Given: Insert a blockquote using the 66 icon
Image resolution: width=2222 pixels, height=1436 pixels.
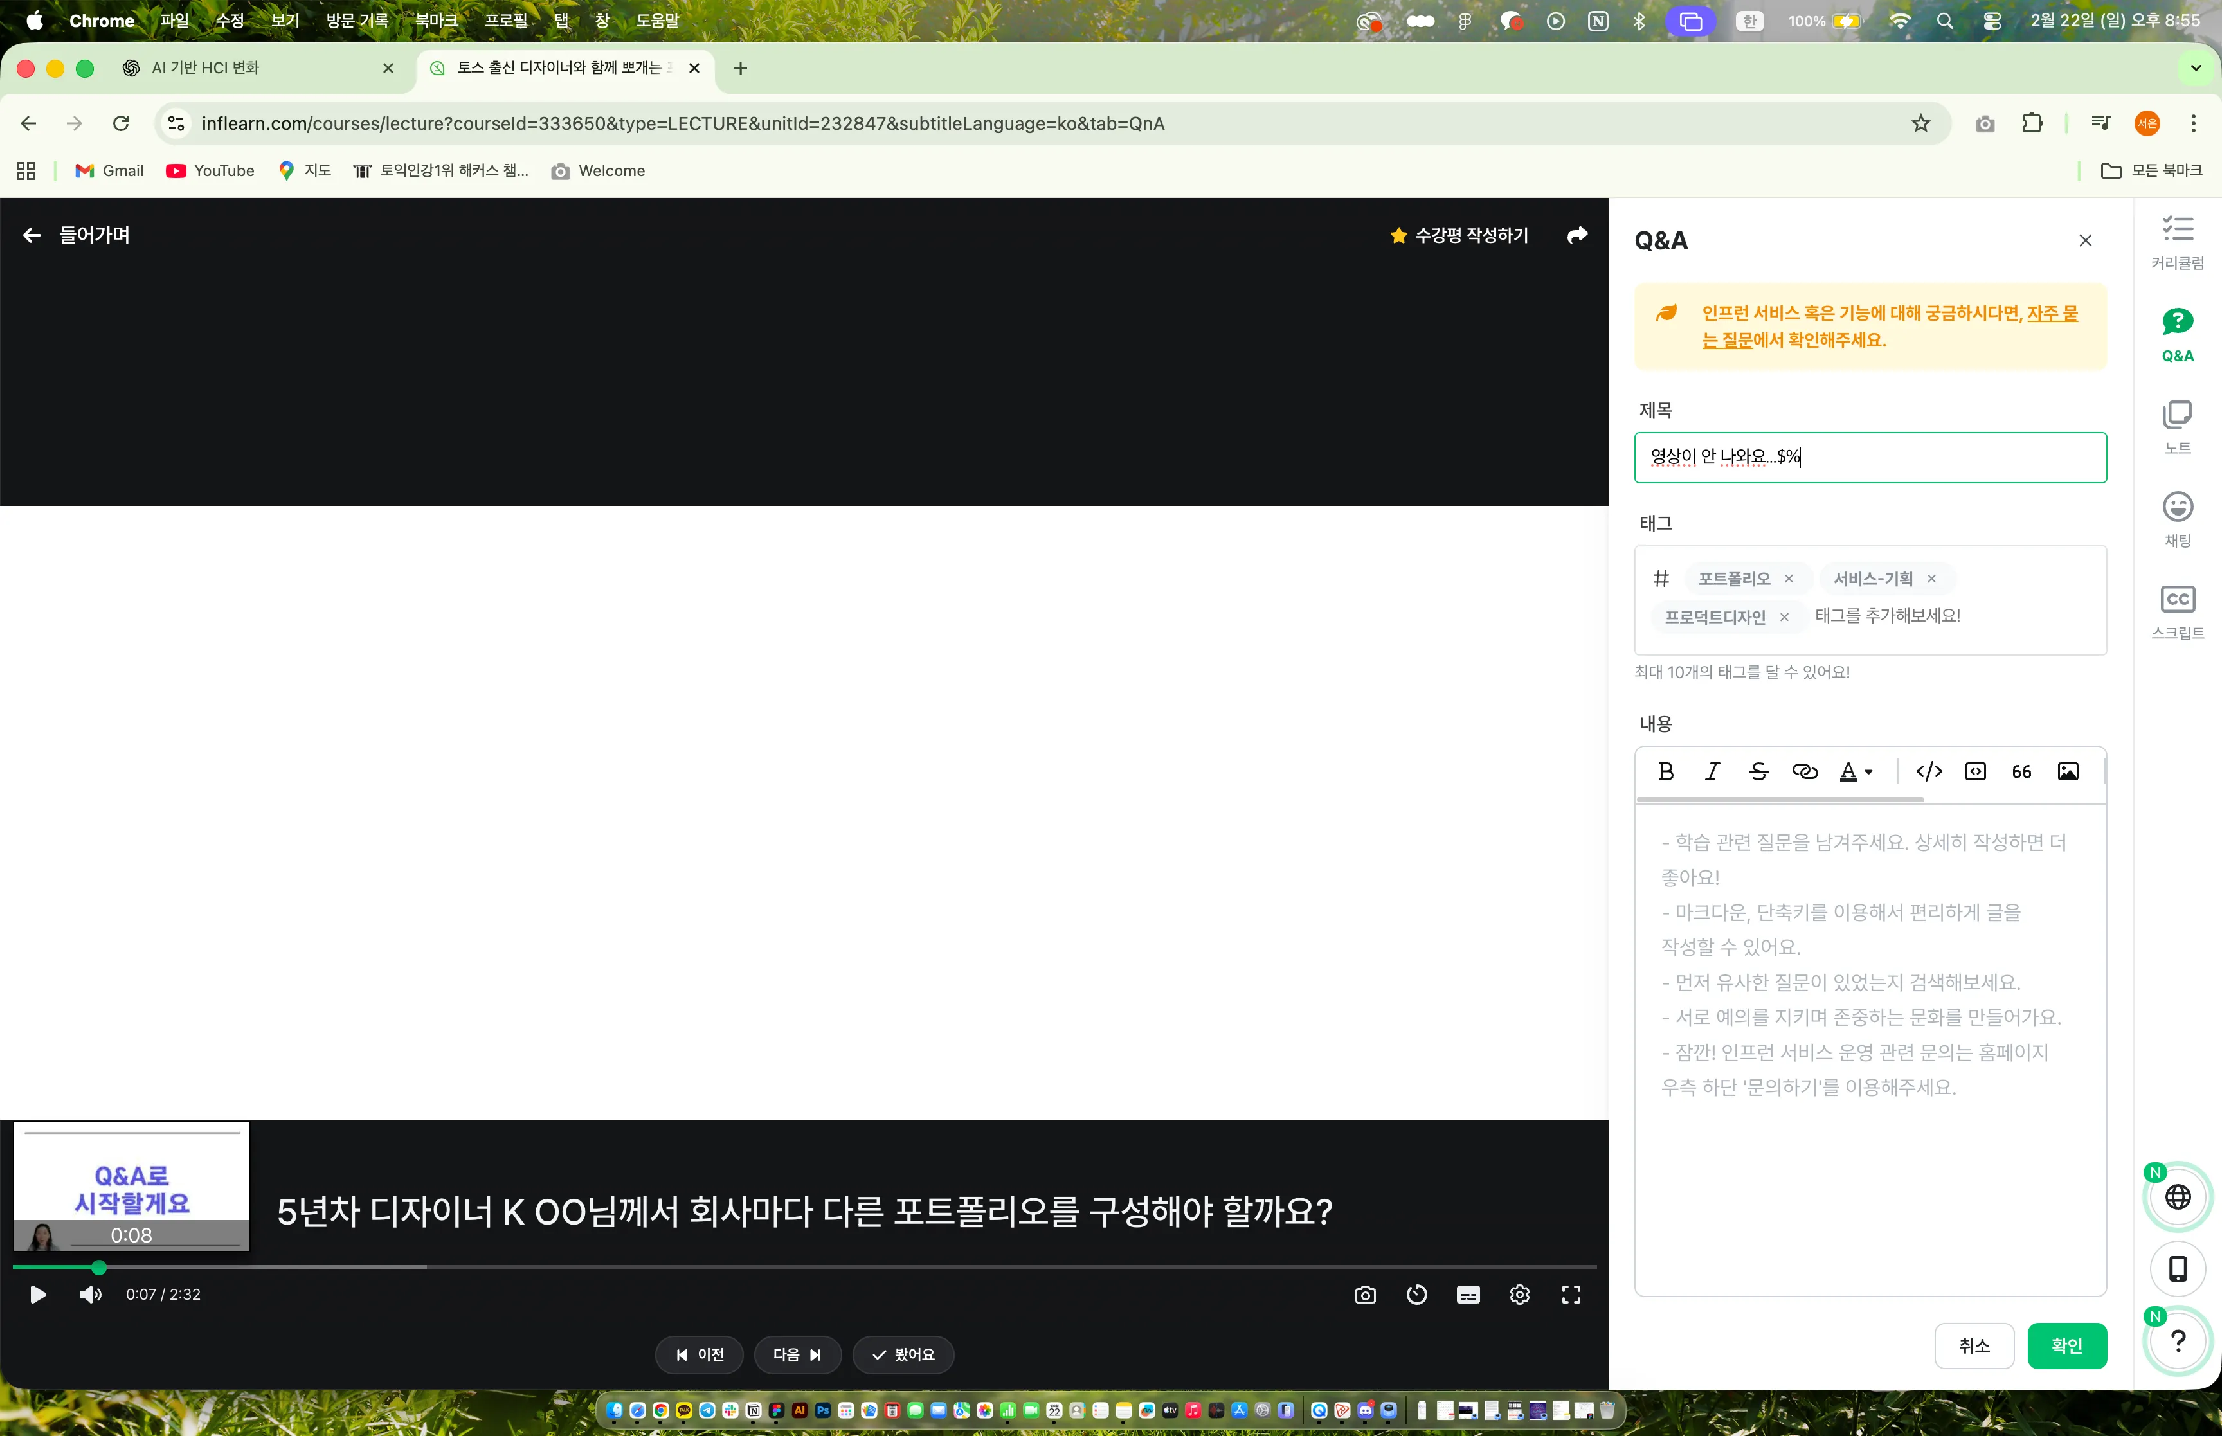Looking at the screenshot, I should coord(2023,771).
